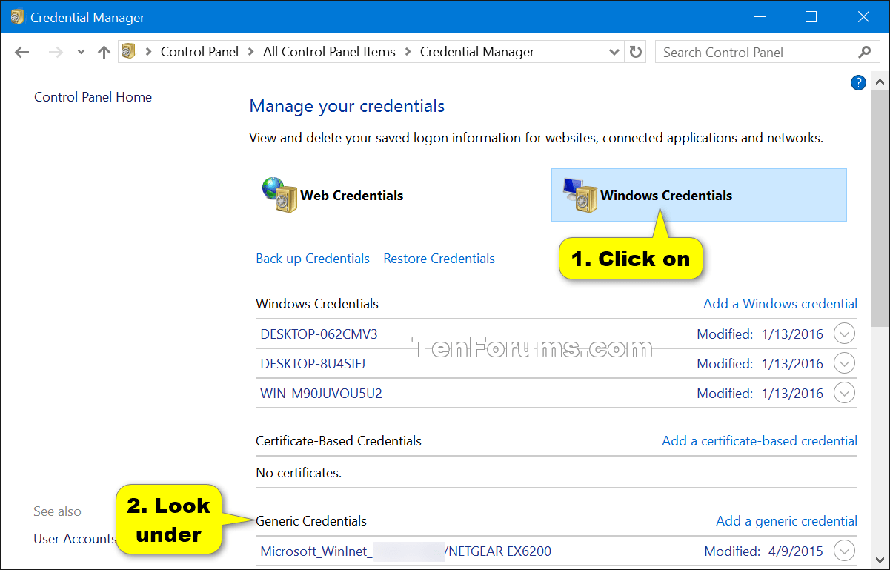Screen dimensions: 890x570
Task: Navigate back using the back arrow
Action: pos(21,52)
